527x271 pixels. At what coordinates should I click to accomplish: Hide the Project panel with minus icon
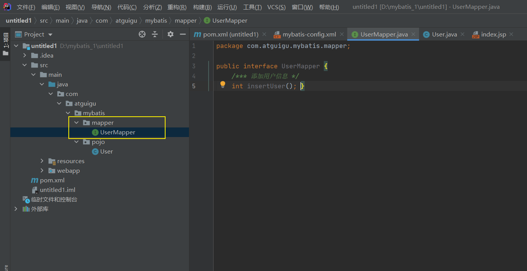(183, 34)
